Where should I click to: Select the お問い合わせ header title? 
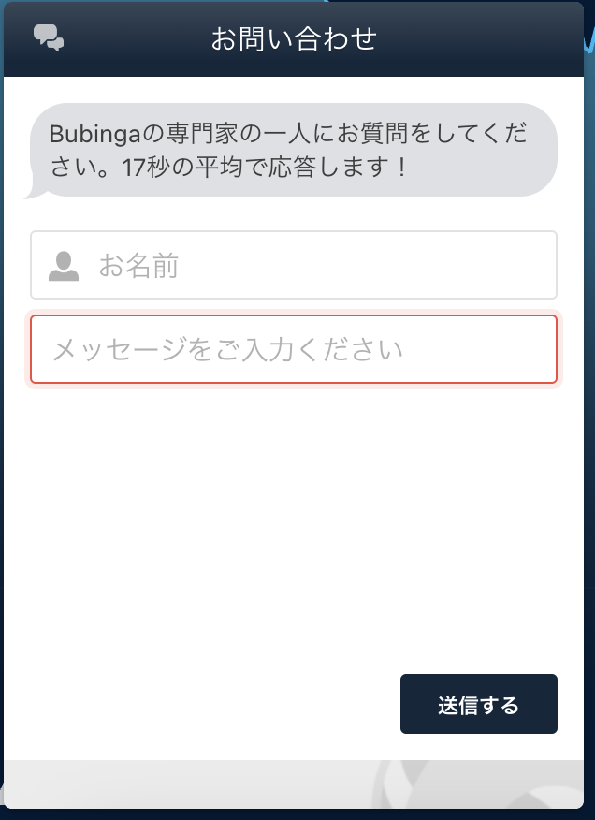[x=294, y=38]
